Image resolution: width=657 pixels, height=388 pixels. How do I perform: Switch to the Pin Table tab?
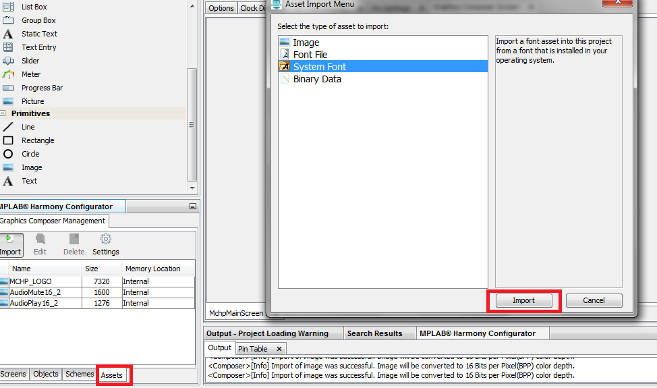[253, 349]
